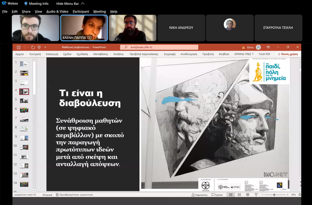The height and width of the screenshot is (205, 312).
Task: Select slide 13 thumbnail
Action: (x=24, y=175)
